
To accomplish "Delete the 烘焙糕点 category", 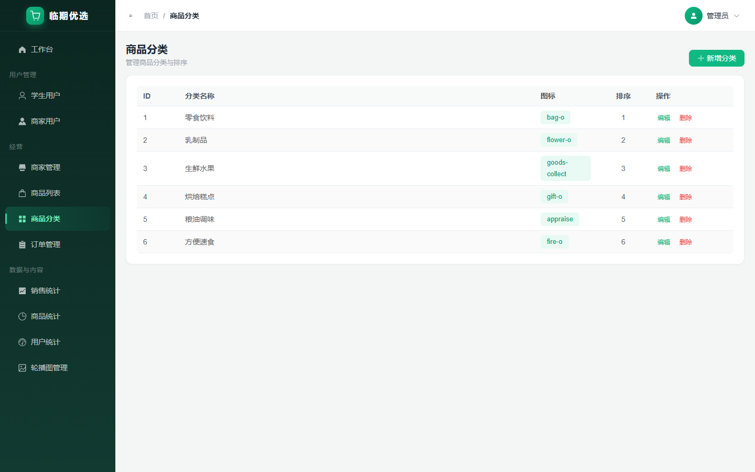I will pyautogui.click(x=686, y=197).
